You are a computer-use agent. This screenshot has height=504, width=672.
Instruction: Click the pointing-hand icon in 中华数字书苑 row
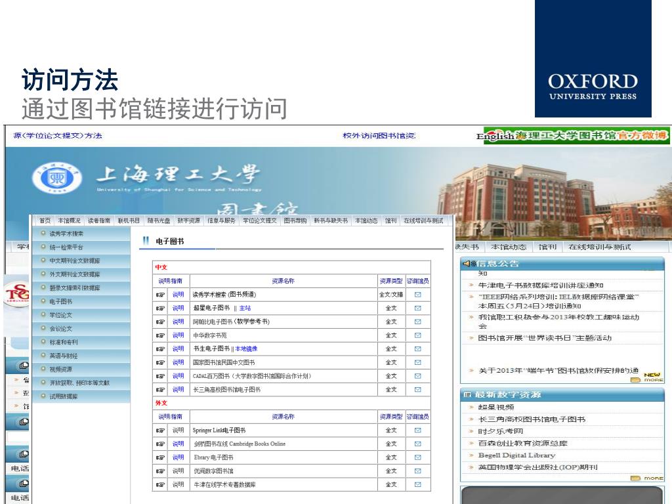(160, 335)
